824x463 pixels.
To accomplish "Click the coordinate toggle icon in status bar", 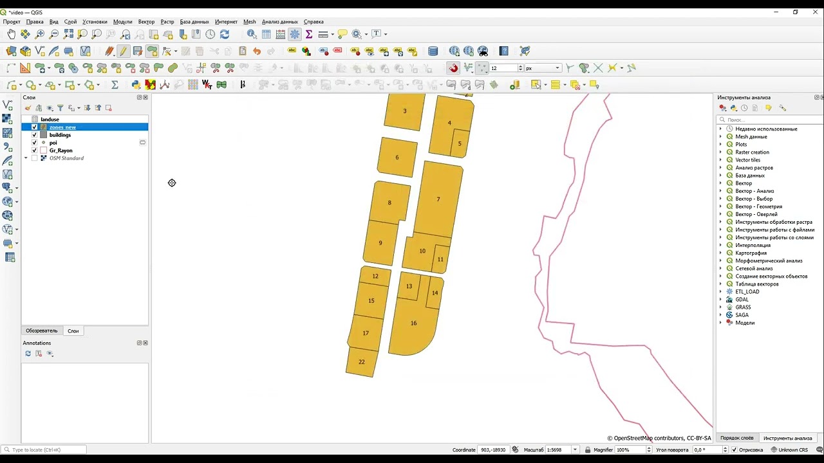I will click(515, 449).
